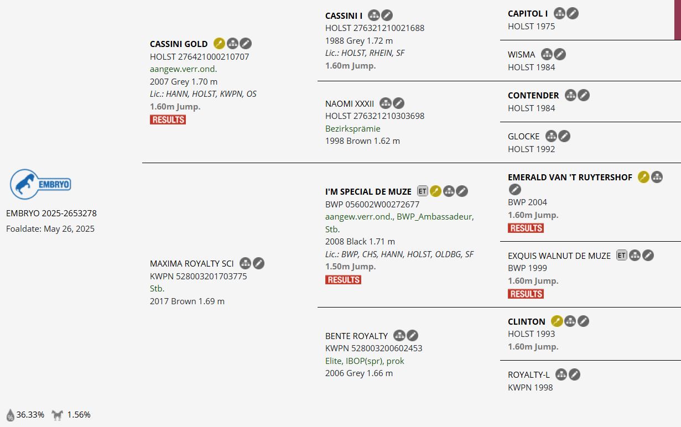681x427 pixels.
Task: Click the blue Embryo logo image
Action: [40, 184]
